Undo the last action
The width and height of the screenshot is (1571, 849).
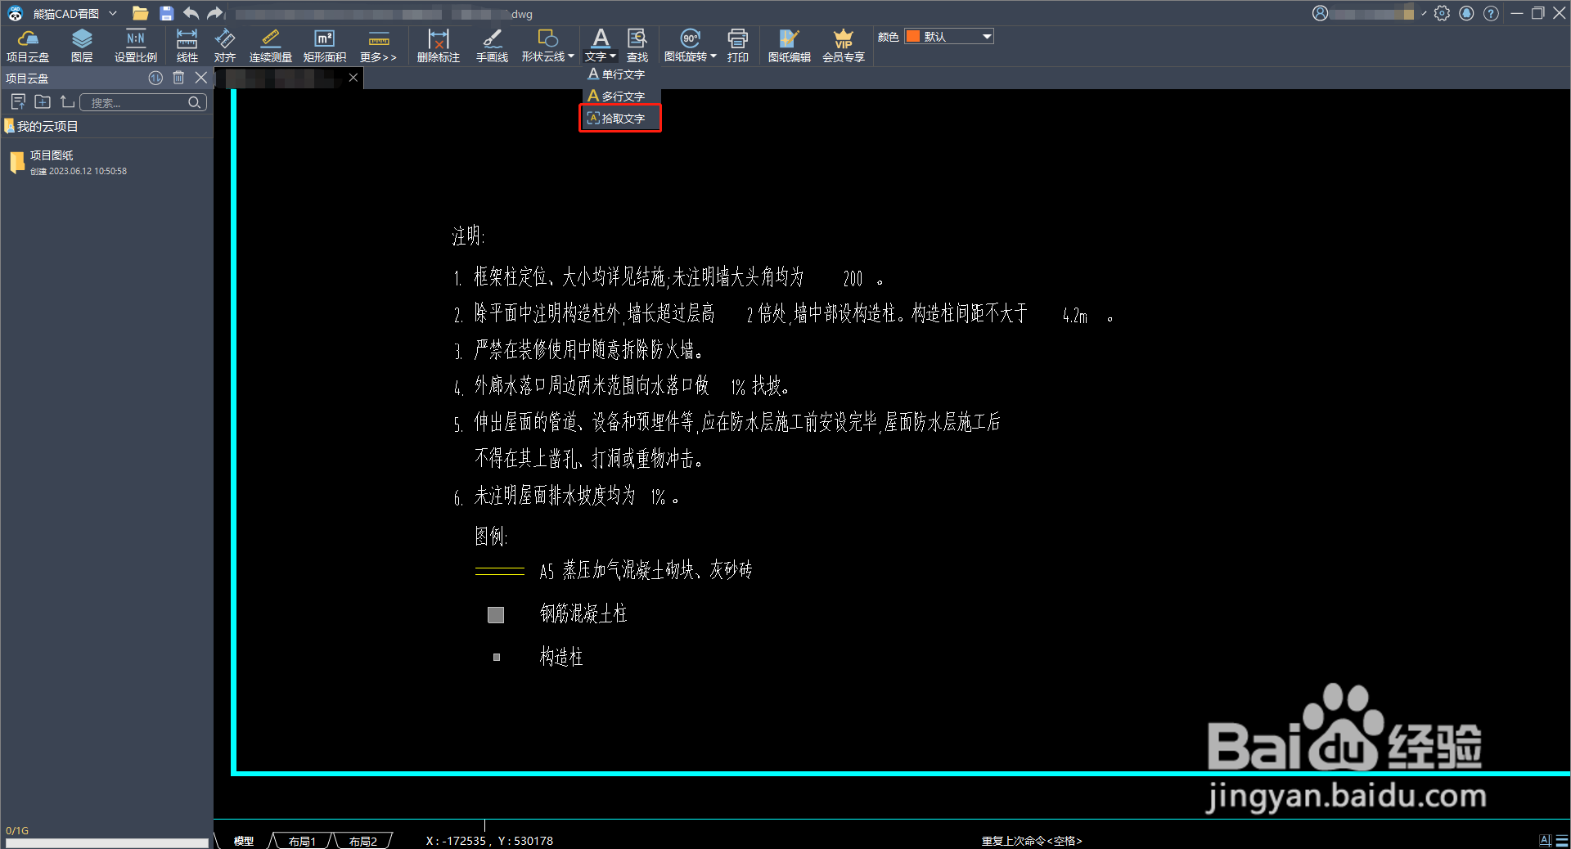point(191,13)
